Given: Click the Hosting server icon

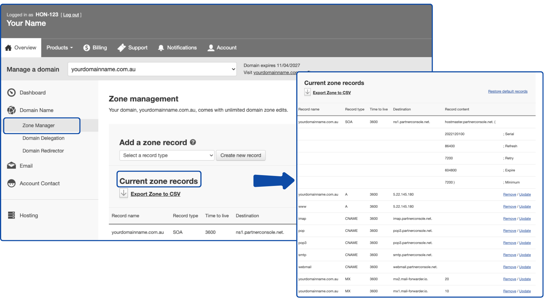Looking at the screenshot, I should pyautogui.click(x=11, y=215).
